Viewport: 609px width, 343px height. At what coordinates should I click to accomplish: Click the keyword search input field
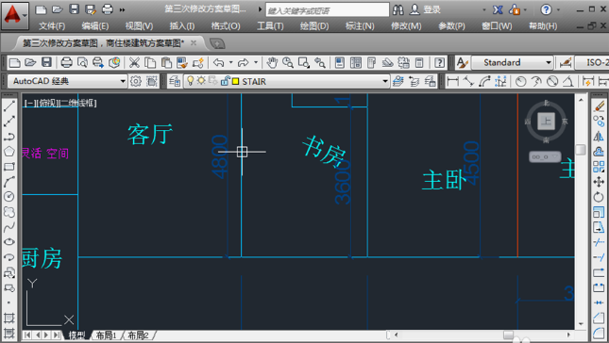click(x=327, y=9)
